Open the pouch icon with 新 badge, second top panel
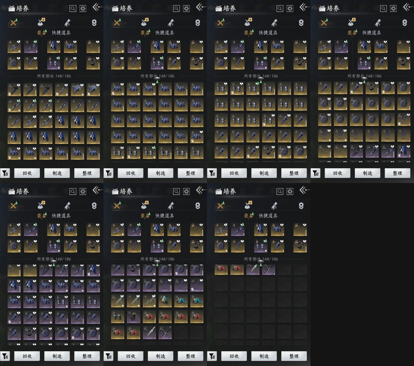Viewport: 414px width, 366px height. coord(145,23)
